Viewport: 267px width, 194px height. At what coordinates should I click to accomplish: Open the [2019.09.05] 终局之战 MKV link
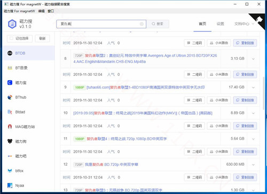click(143, 113)
